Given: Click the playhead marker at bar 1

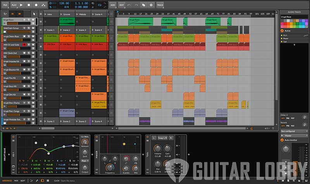Looking at the screenshot, I should 118,12.
